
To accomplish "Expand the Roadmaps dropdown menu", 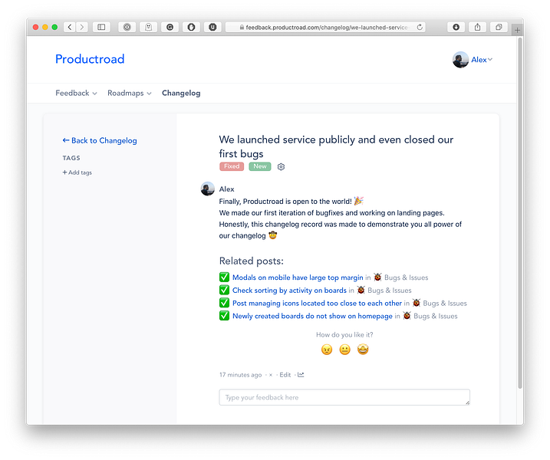I will (130, 94).
